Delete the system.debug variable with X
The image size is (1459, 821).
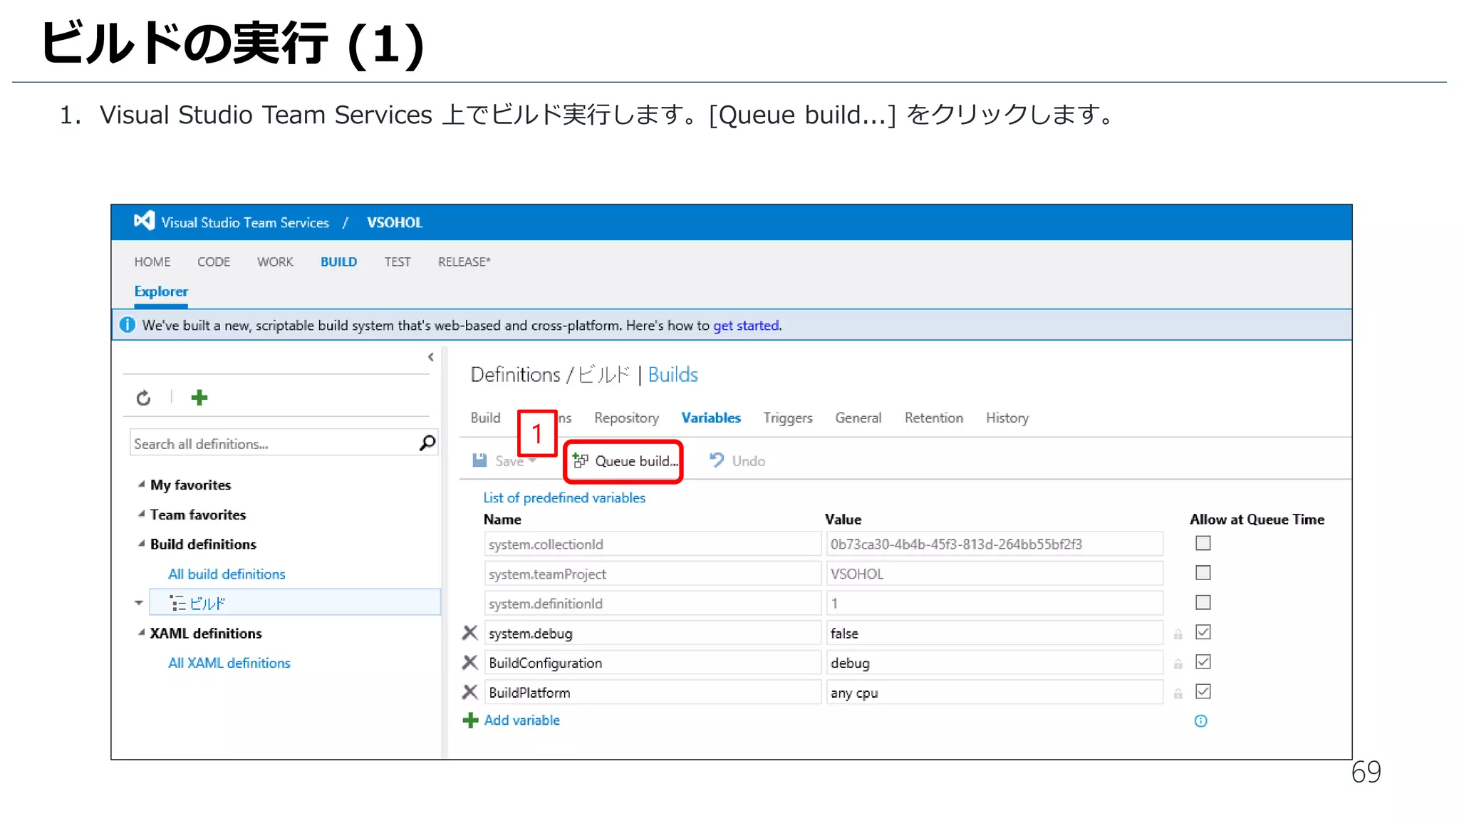[x=469, y=633]
